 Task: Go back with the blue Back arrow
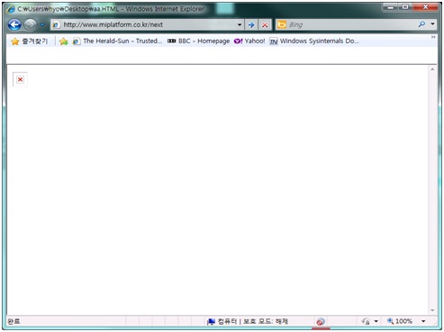pos(14,24)
